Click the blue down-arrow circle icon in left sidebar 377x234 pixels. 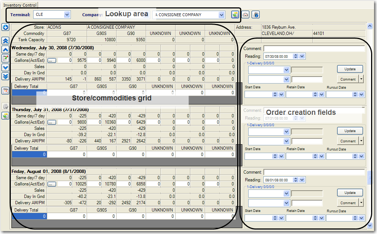[x=6, y=27]
